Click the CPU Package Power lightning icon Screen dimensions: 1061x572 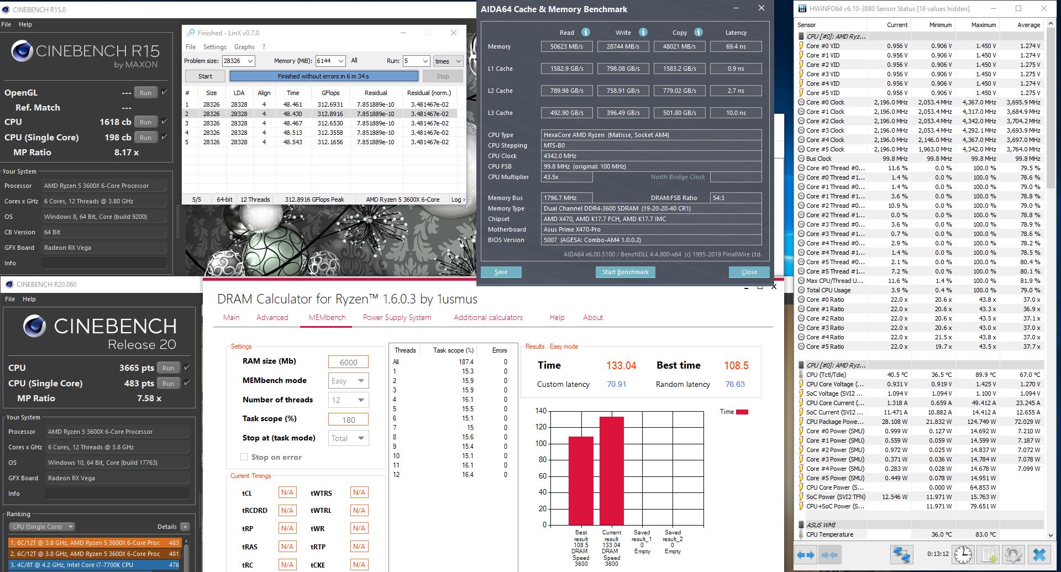(801, 422)
